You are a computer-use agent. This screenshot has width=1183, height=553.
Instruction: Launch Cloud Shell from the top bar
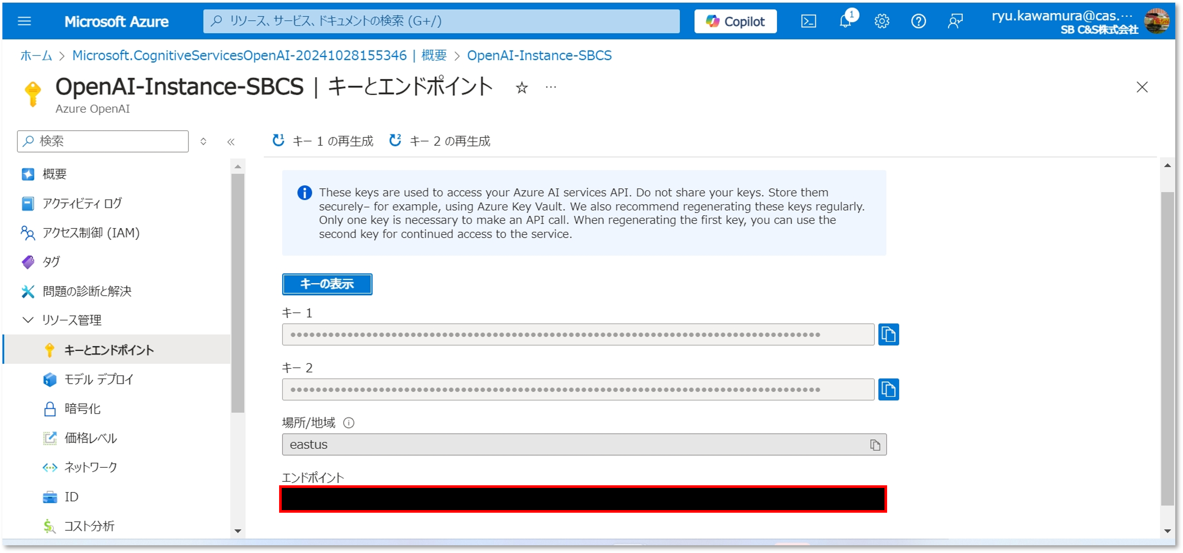pos(808,21)
